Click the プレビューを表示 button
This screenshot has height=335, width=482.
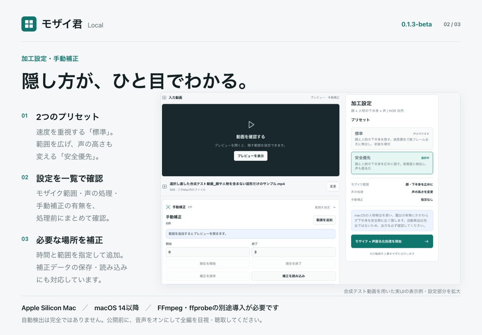(x=250, y=156)
